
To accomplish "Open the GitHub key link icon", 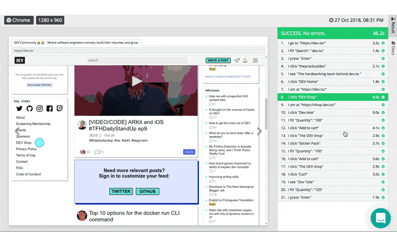I will point(29,109).
